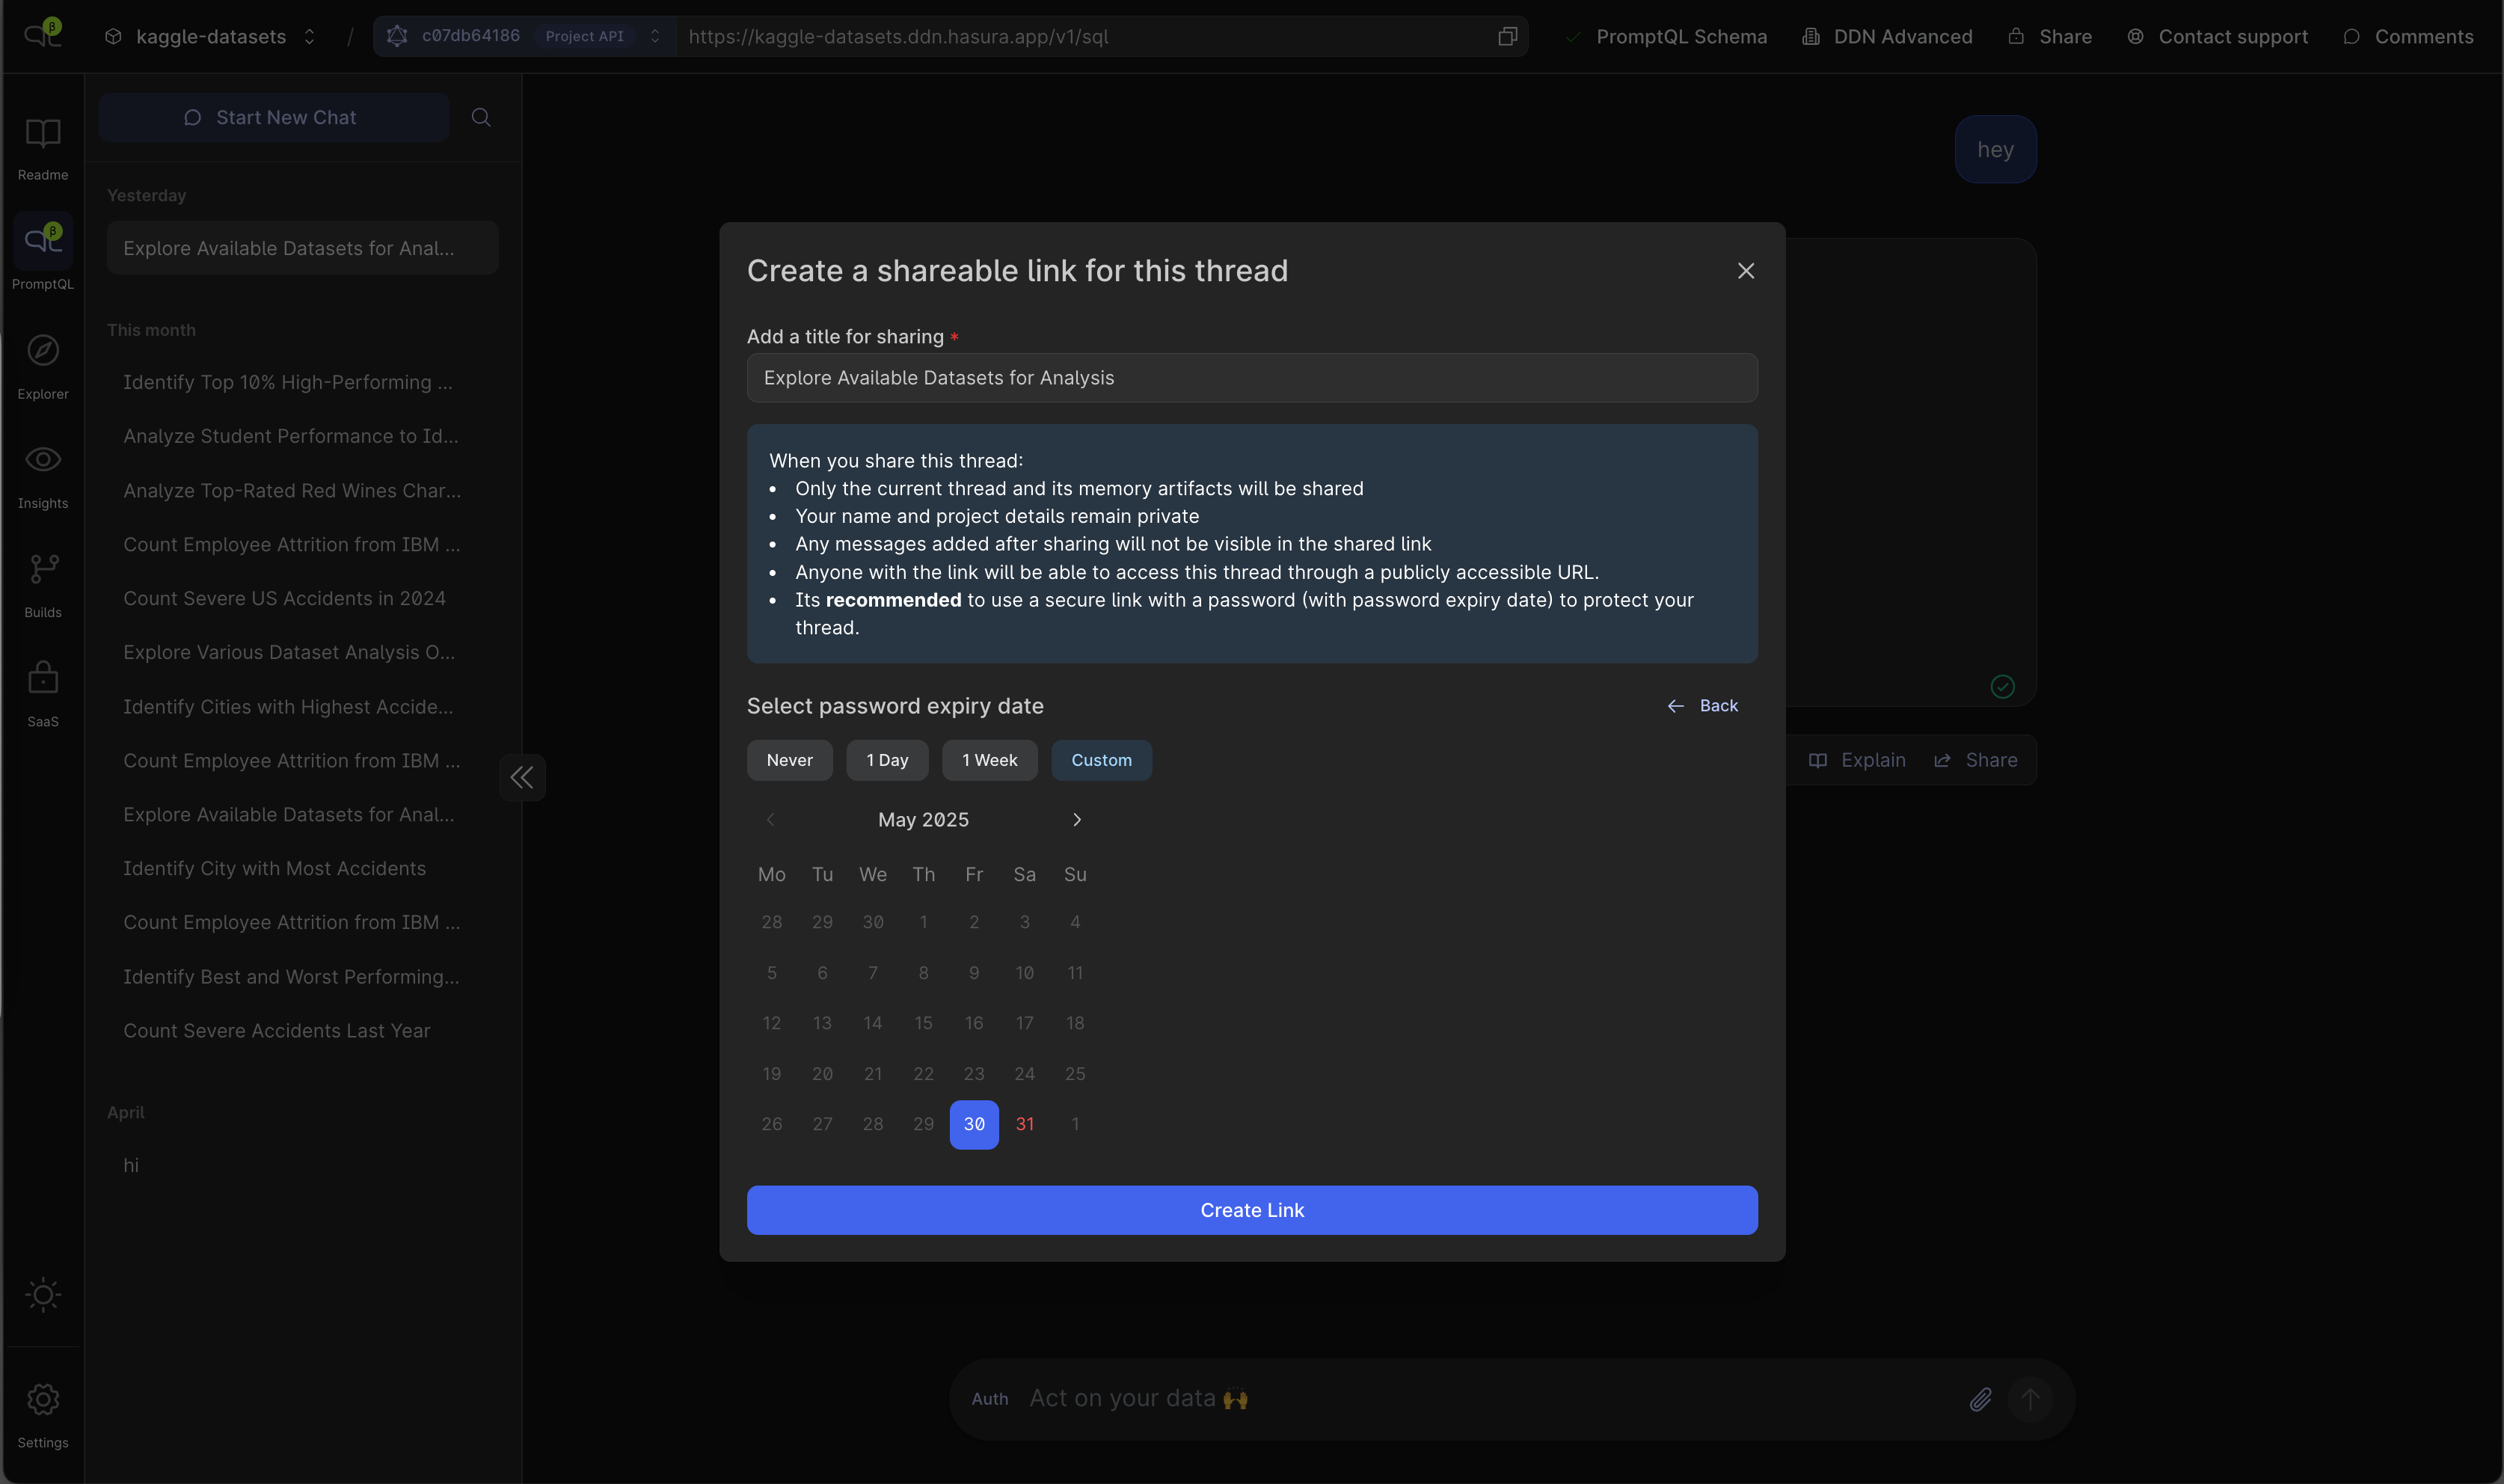Open DDN Advanced in top bar
2504x1484 pixels.
point(1901,37)
